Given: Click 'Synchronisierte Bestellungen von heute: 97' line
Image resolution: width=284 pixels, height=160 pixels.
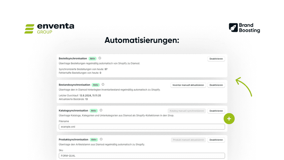Looking at the screenshot, I should (x=83, y=69).
